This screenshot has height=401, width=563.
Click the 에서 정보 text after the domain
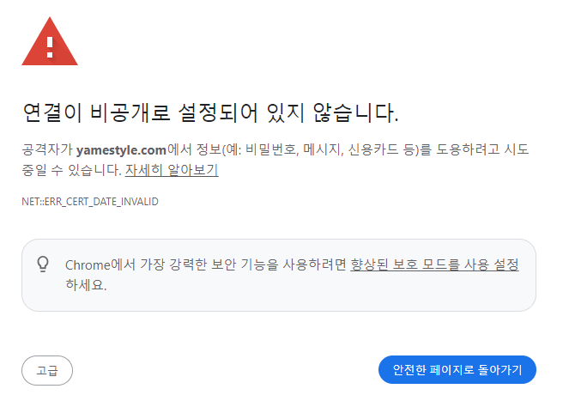point(194,149)
